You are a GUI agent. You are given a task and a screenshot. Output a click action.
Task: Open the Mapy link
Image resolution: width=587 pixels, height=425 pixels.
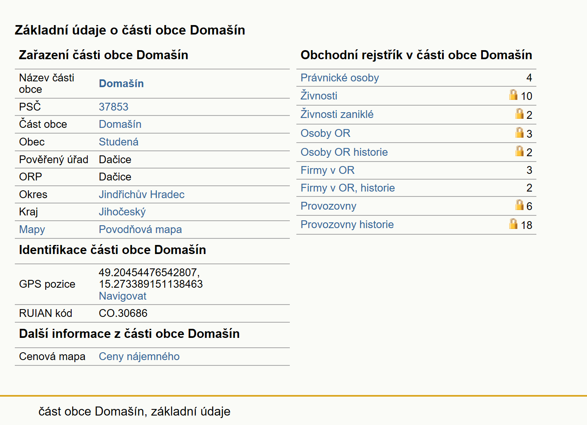[x=32, y=229]
